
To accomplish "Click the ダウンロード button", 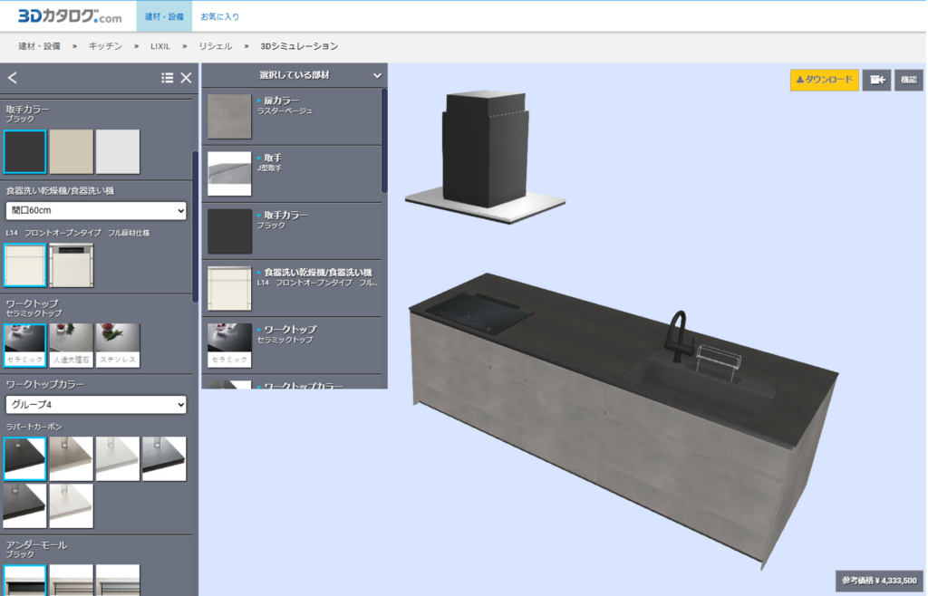I will pos(824,80).
